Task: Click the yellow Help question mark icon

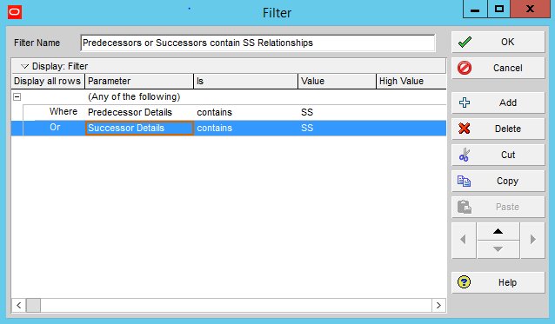Action: (464, 282)
